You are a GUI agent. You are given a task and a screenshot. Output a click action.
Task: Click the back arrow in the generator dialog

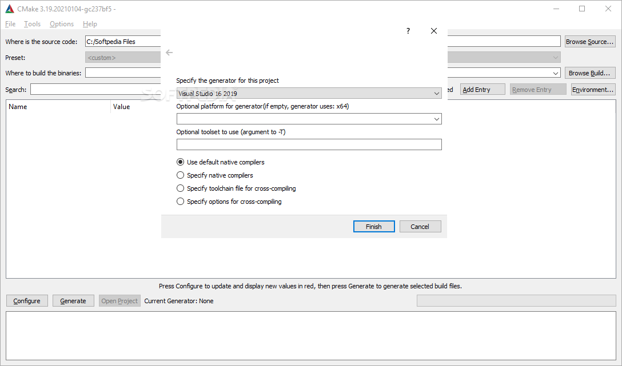coord(169,53)
